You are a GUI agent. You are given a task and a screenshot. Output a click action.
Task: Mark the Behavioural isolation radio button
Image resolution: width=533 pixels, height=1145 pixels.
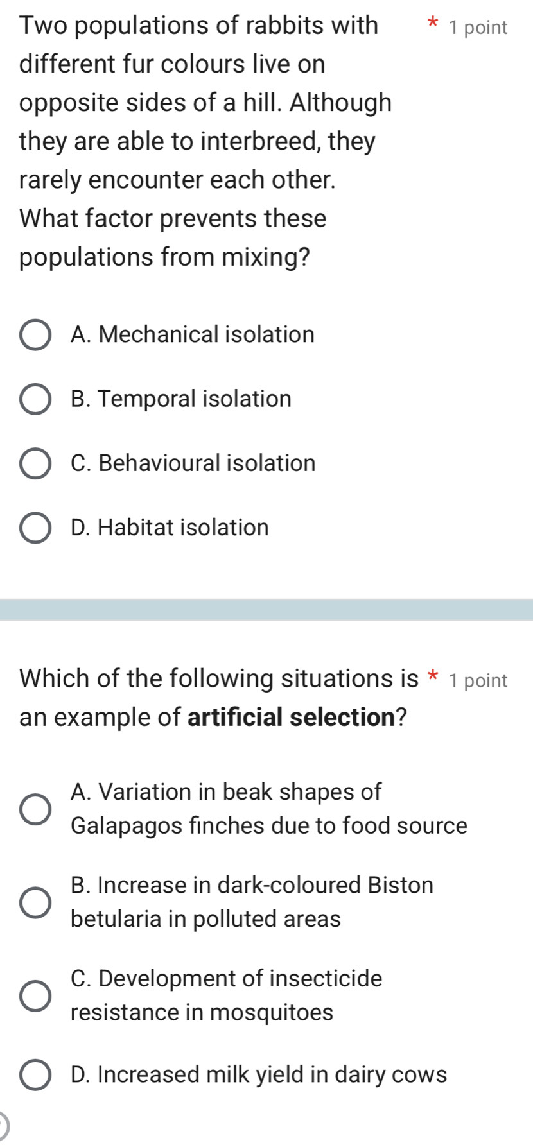coord(35,463)
